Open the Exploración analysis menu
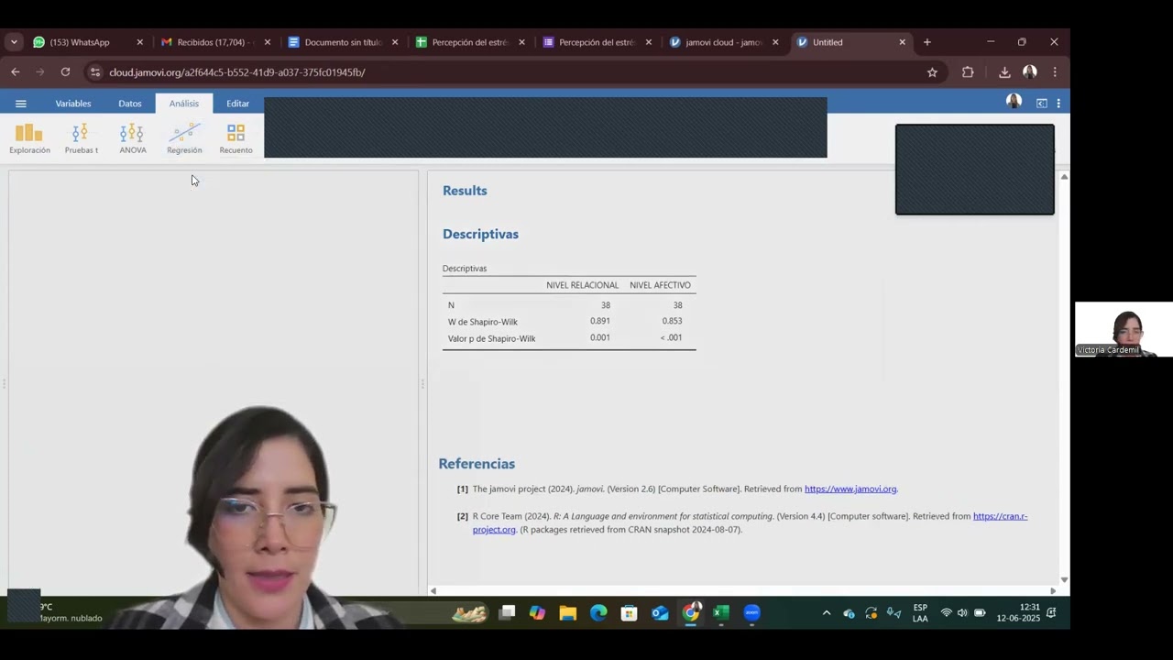This screenshot has height=660, width=1173. (x=29, y=138)
